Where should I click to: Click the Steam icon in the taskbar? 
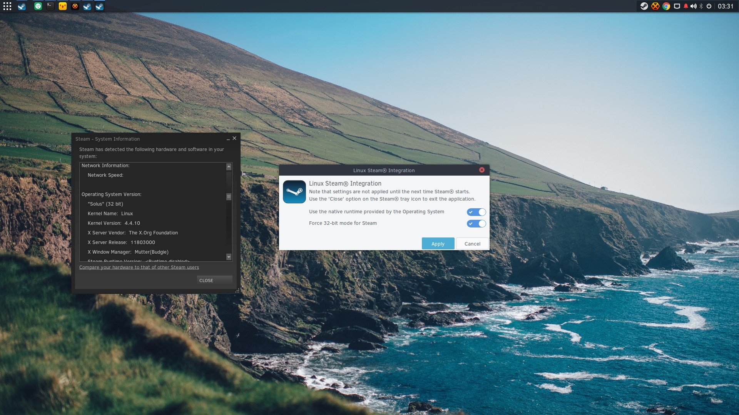[x=21, y=6]
